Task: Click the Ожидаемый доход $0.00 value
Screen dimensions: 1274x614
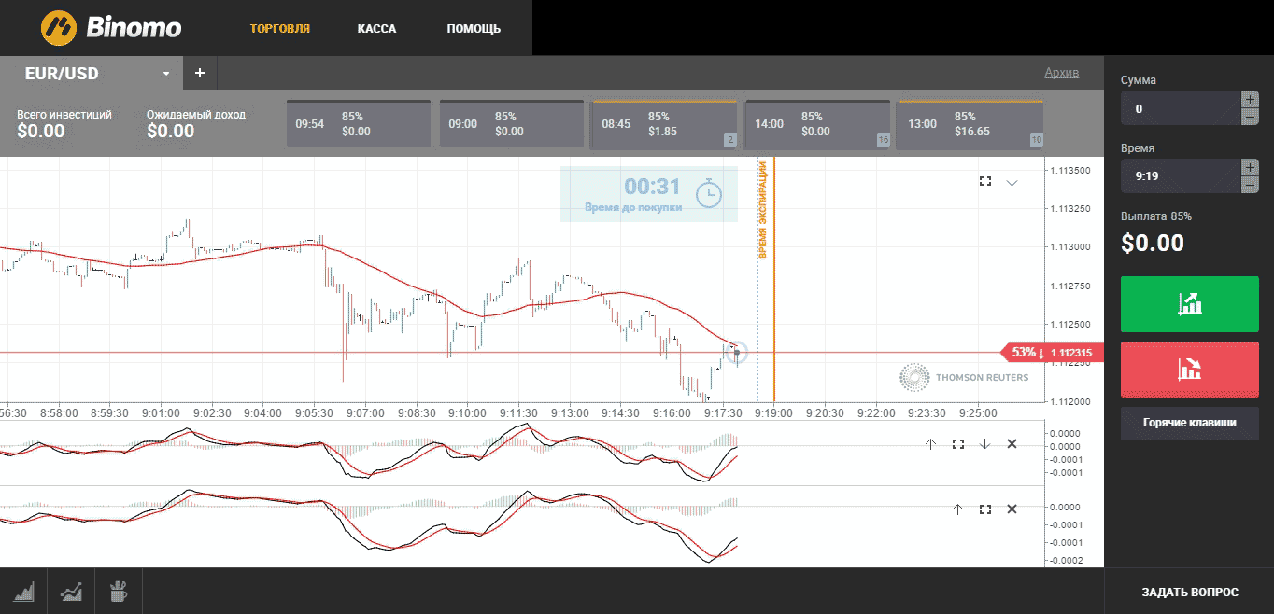Action: [171, 132]
